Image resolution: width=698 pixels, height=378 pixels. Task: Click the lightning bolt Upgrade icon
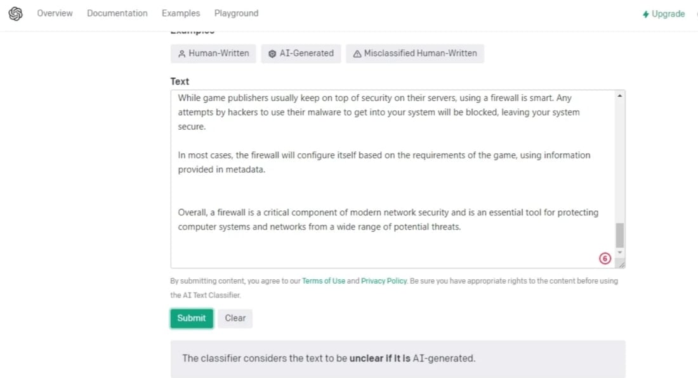click(x=645, y=14)
